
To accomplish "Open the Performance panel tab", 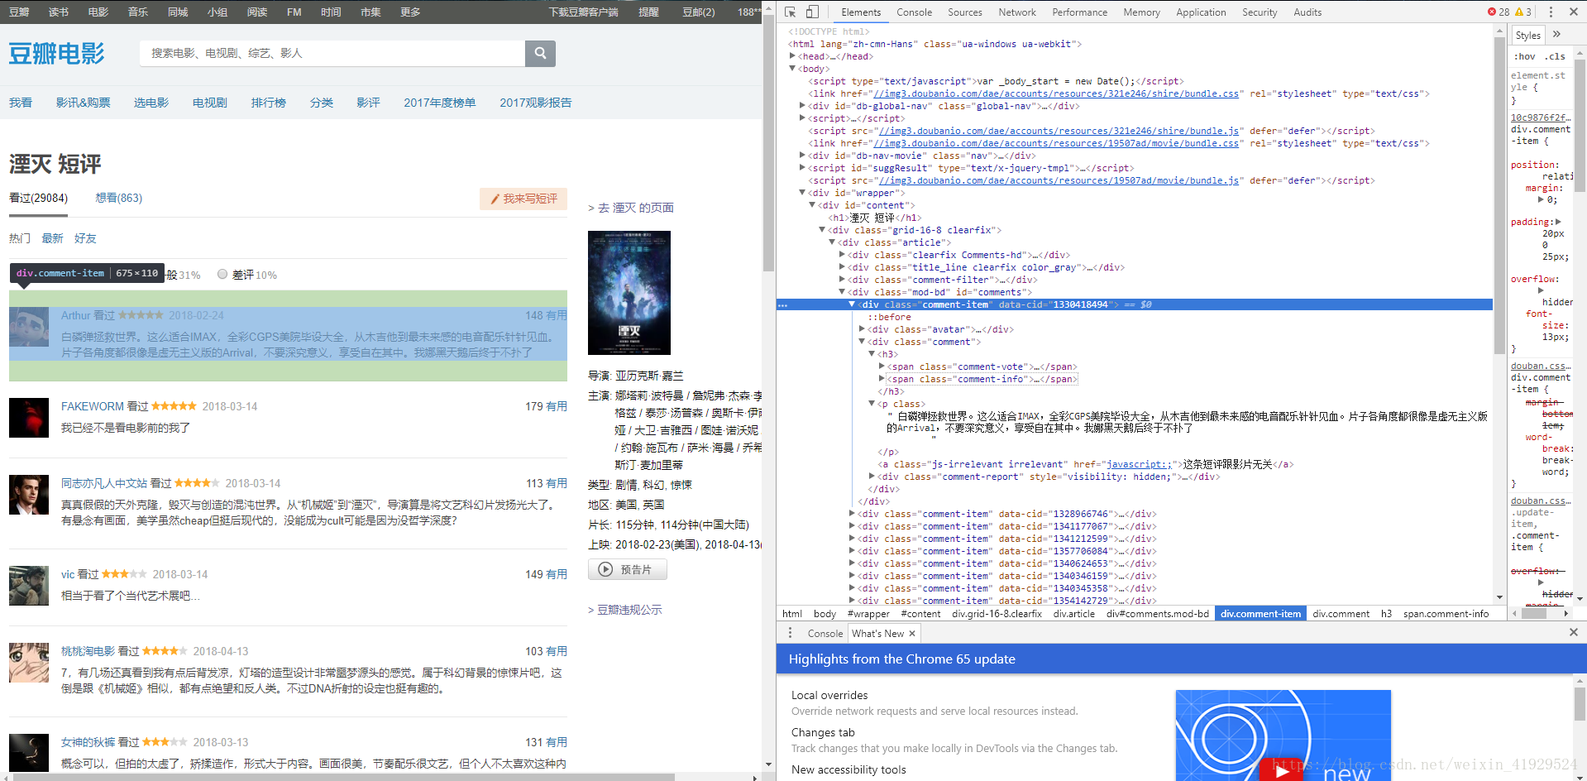I will (1079, 12).
